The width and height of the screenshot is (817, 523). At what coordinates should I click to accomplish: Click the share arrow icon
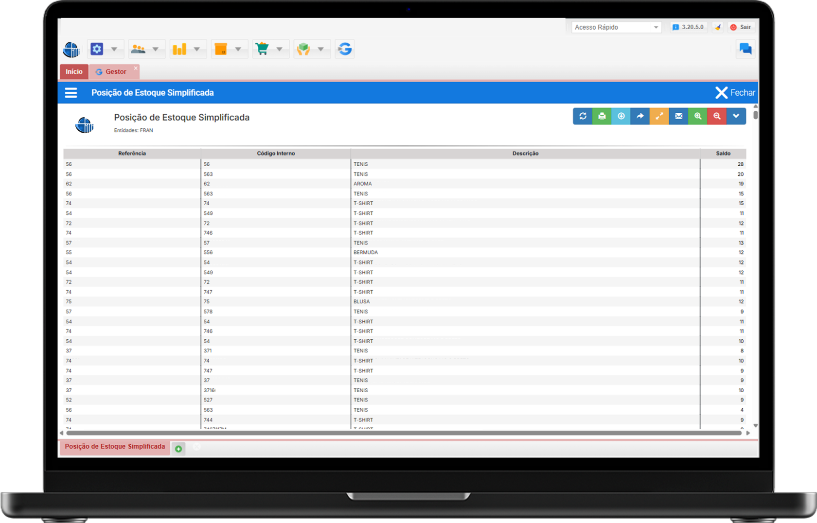(640, 116)
